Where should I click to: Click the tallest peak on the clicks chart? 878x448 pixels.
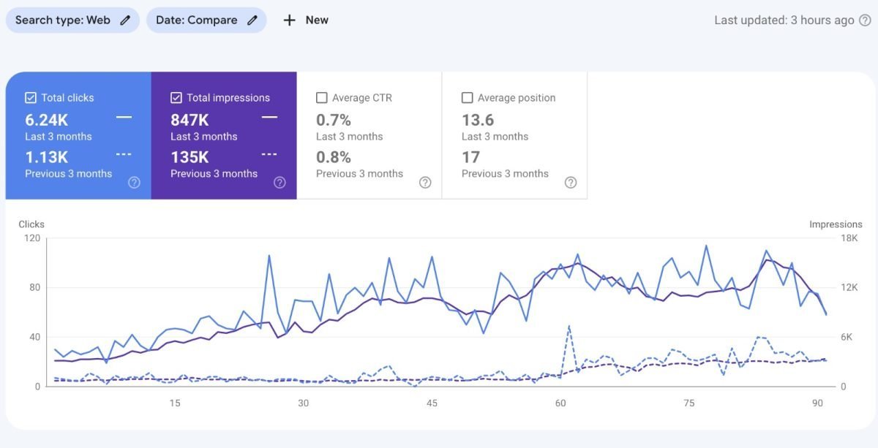coord(707,246)
